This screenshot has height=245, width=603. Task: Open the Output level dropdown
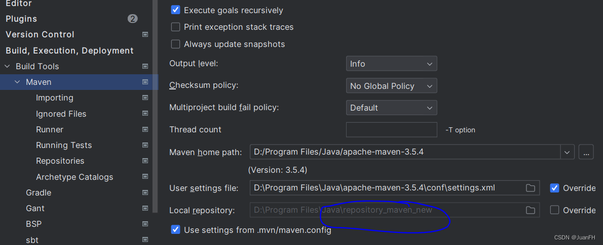tap(392, 64)
